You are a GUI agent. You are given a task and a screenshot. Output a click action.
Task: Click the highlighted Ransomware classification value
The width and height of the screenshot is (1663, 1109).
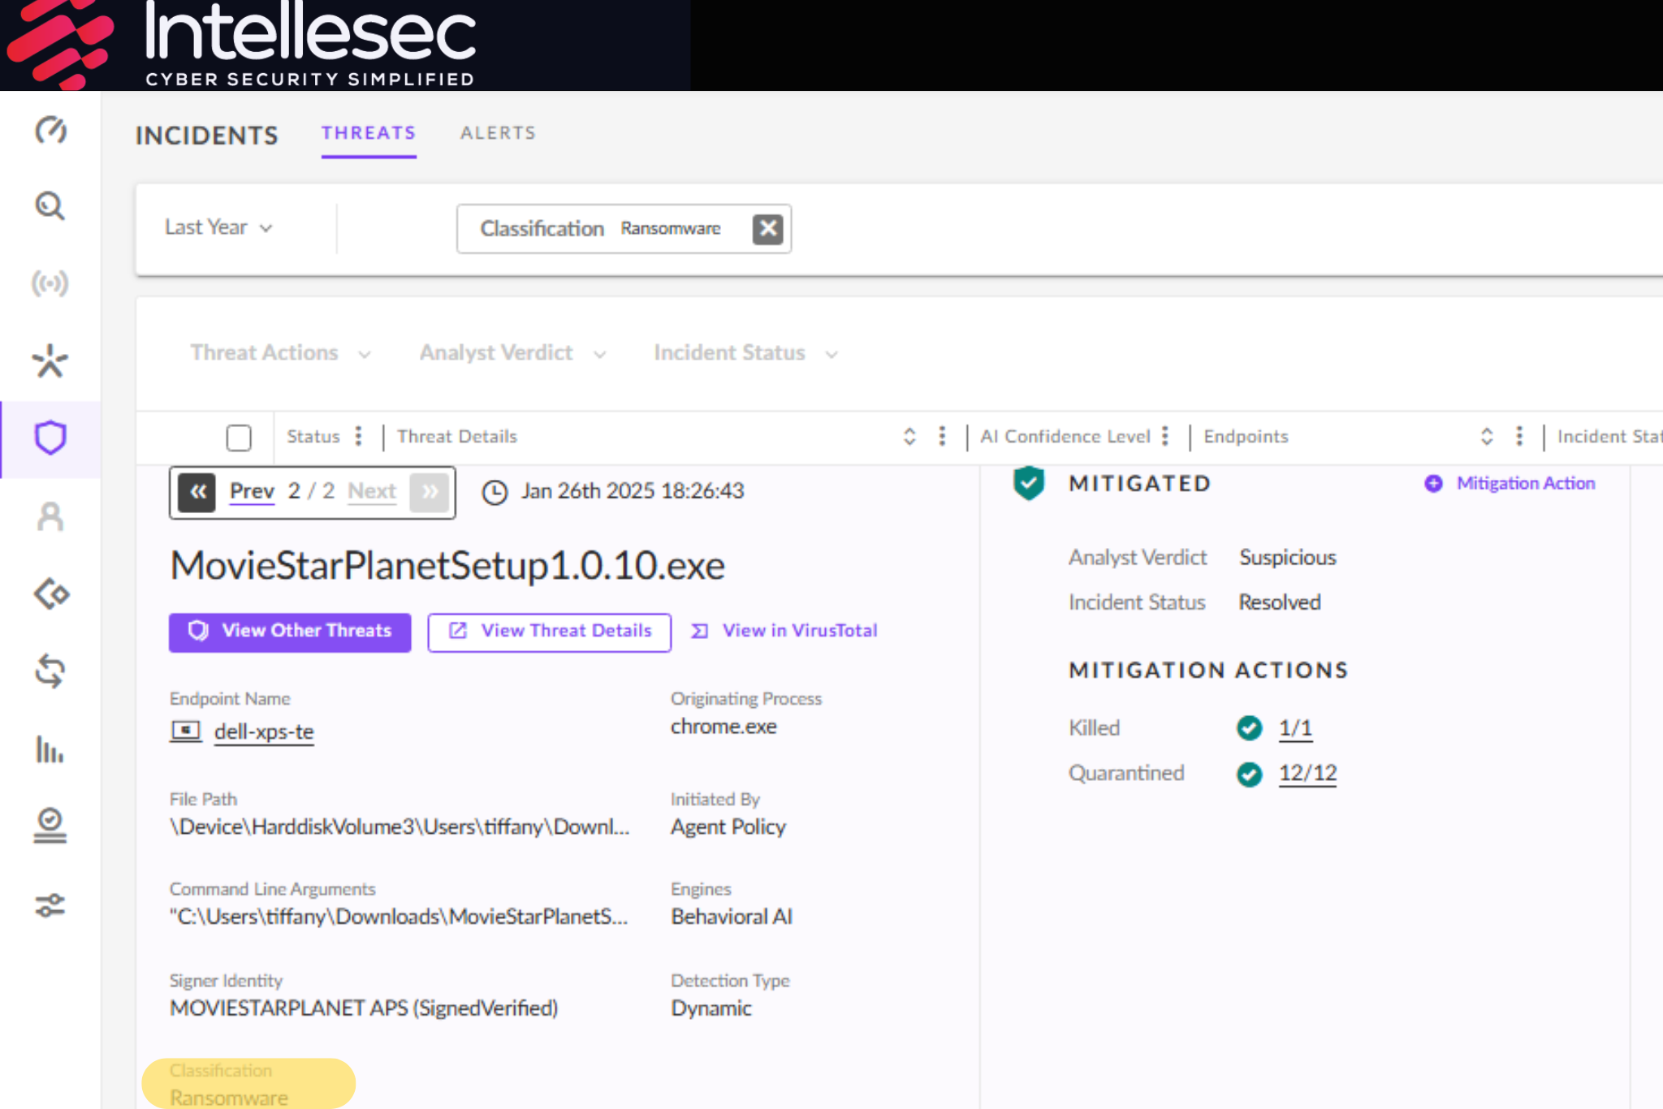pos(229,1098)
